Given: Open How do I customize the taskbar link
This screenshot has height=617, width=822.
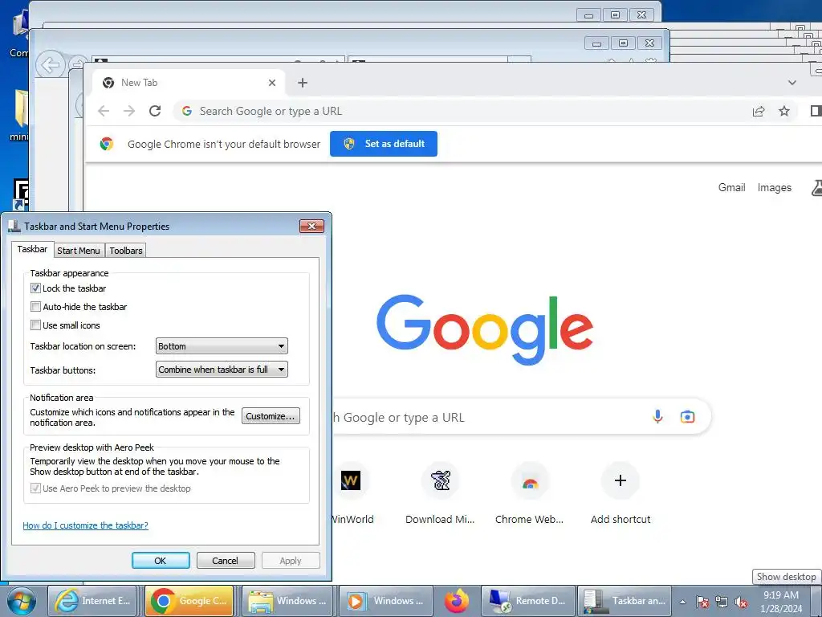Looking at the screenshot, I should (x=85, y=525).
